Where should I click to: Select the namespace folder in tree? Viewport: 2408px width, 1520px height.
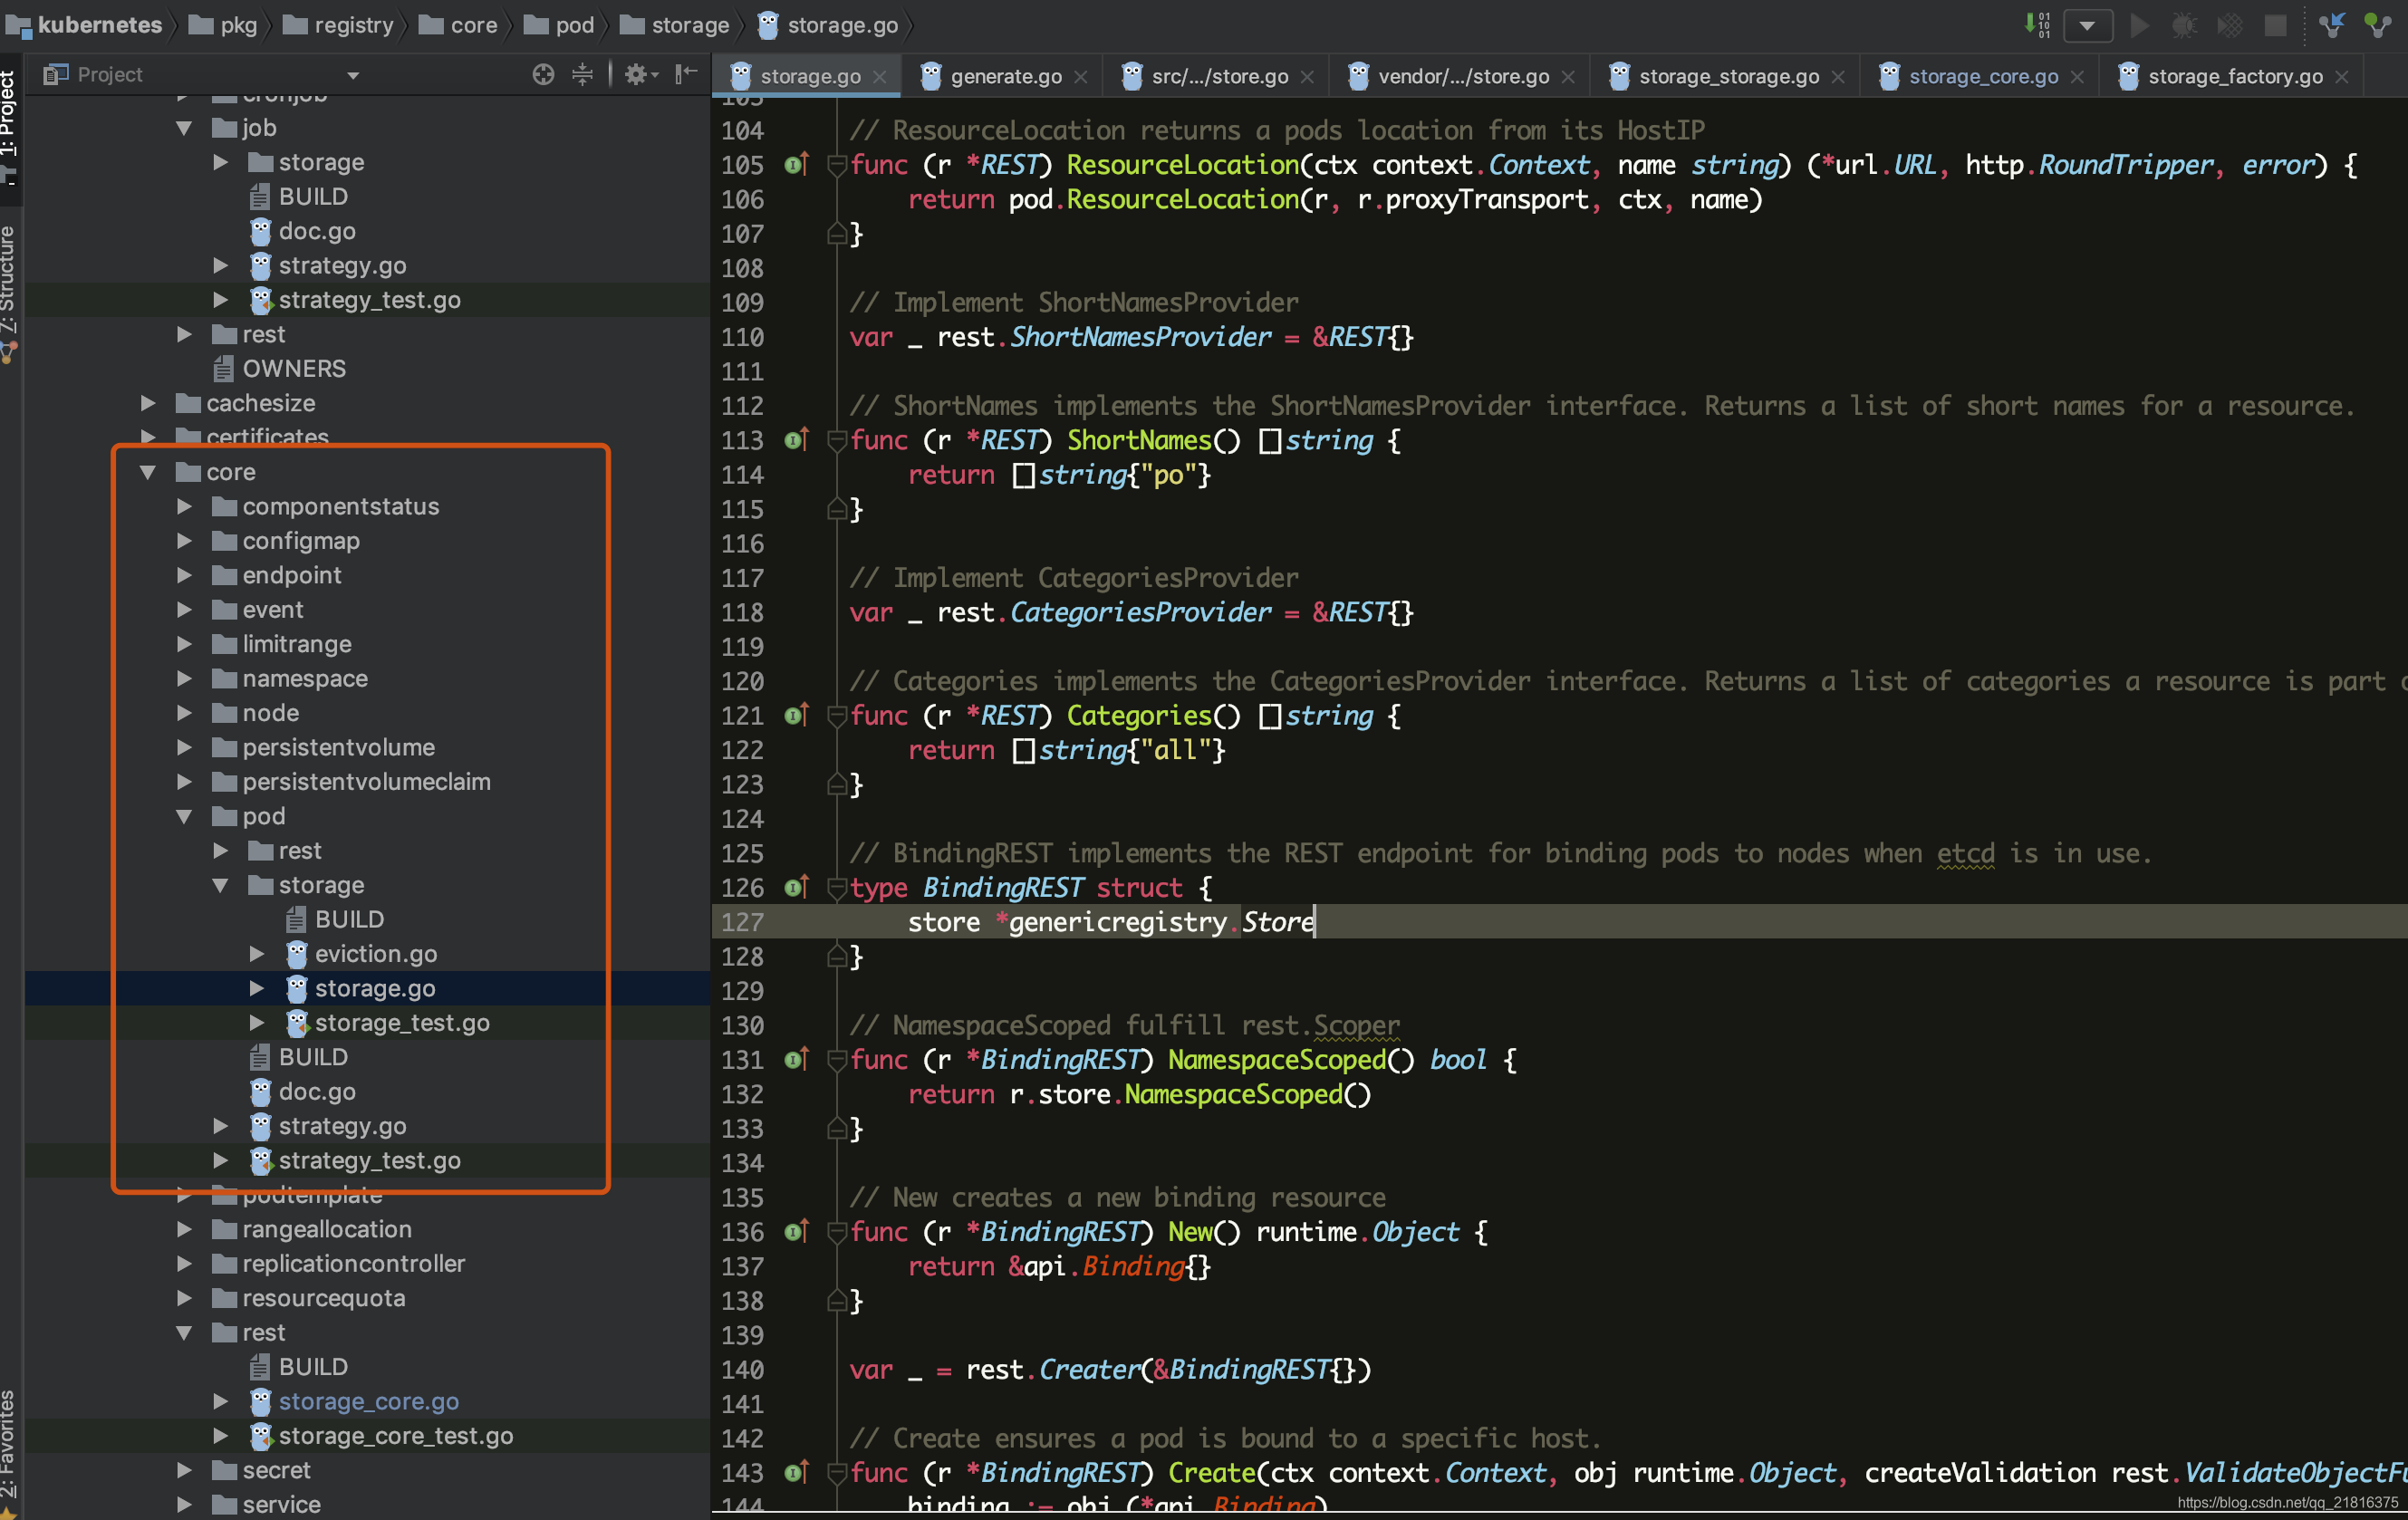(304, 679)
